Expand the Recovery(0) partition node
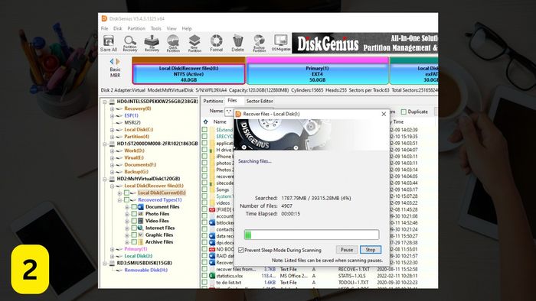Image resolution: width=536 pixels, height=301 pixels. coord(112,108)
